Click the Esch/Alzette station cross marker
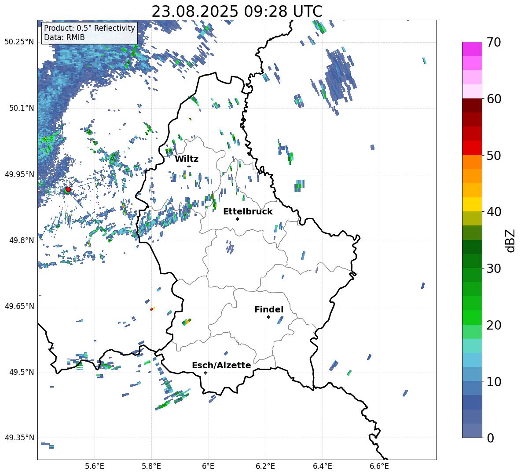 click(205, 373)
